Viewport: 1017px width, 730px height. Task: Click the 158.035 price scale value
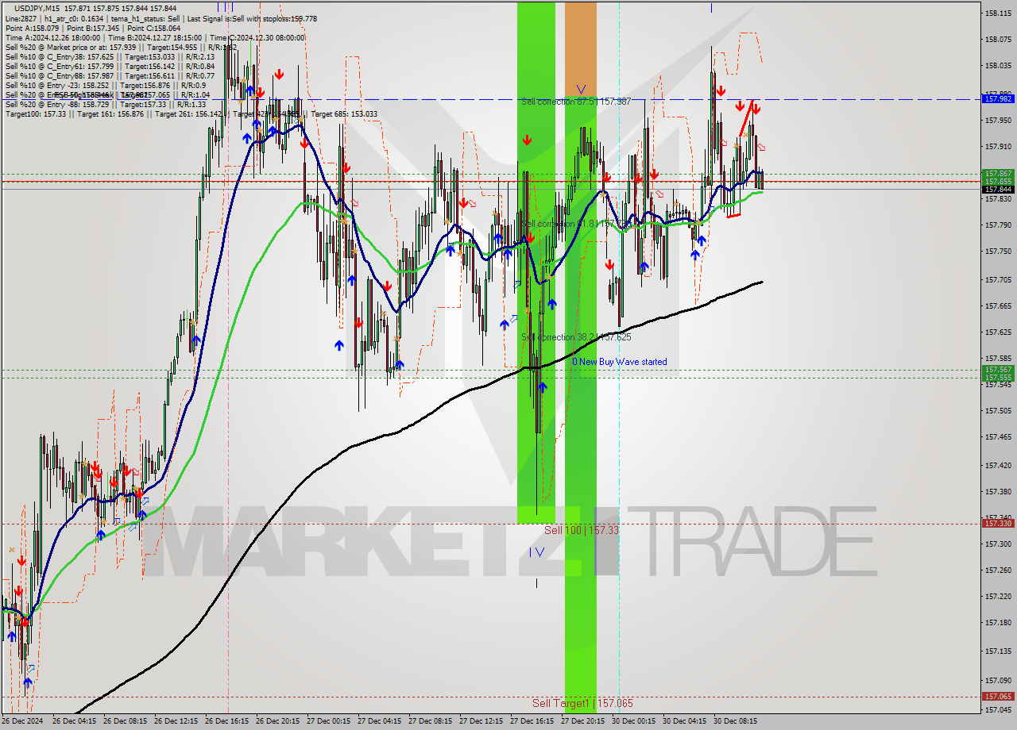[998, 65]
